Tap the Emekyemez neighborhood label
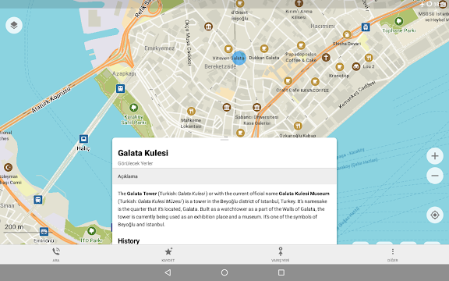 click(159, 48)
